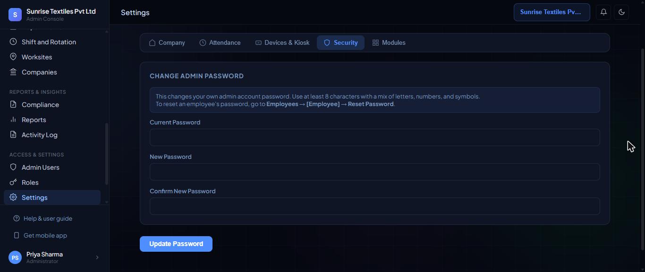645x272 pixels.
Task: Click the sidebar scrollbar thumb
Action: click(x=107, y=154)
